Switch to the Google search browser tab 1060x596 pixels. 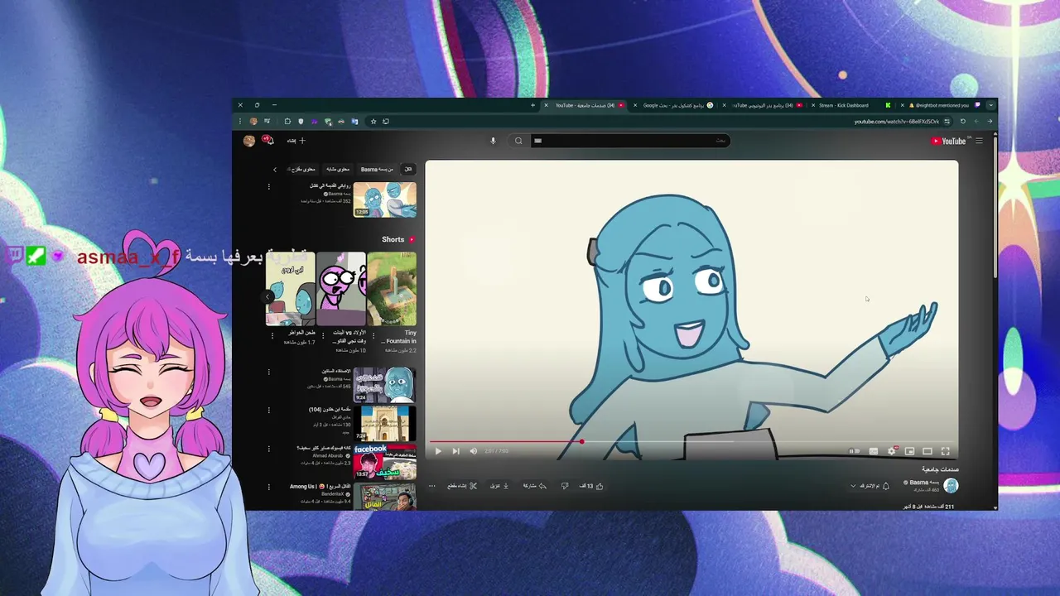(x=673, y=105)
